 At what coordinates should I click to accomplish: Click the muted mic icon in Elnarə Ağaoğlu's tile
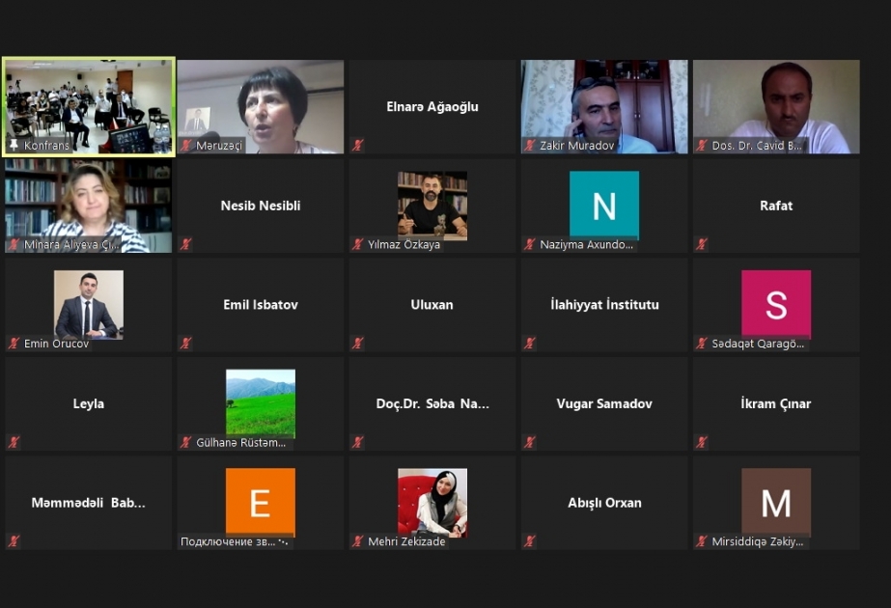[x=357, y=146]
